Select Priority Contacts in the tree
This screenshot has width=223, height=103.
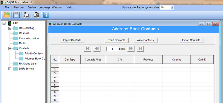click(34, 53)
